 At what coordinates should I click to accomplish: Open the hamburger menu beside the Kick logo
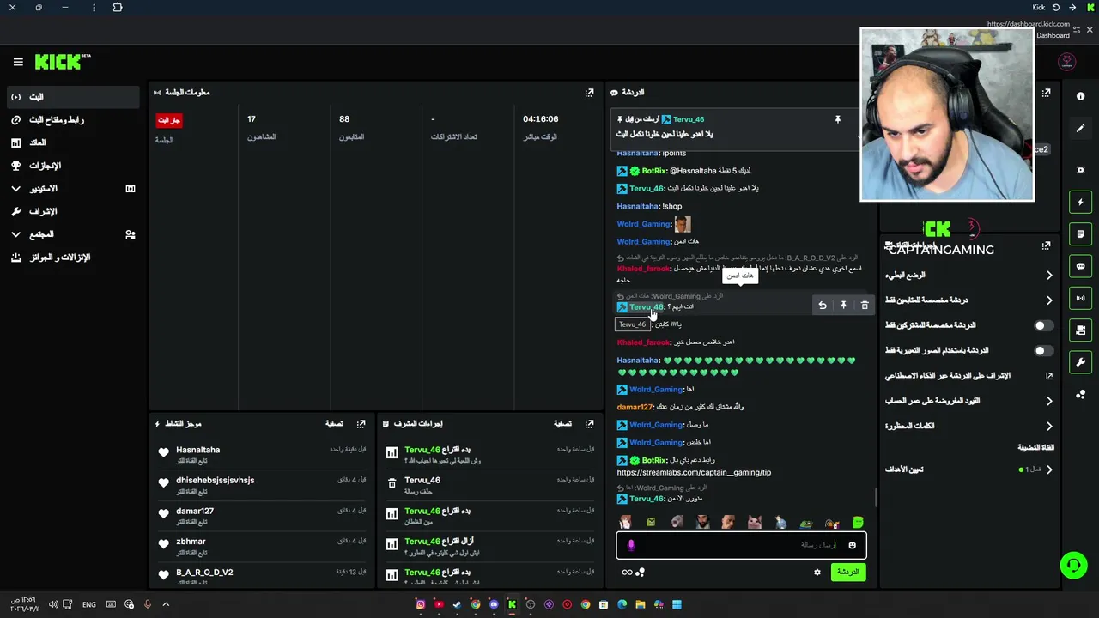pos(18,62)
